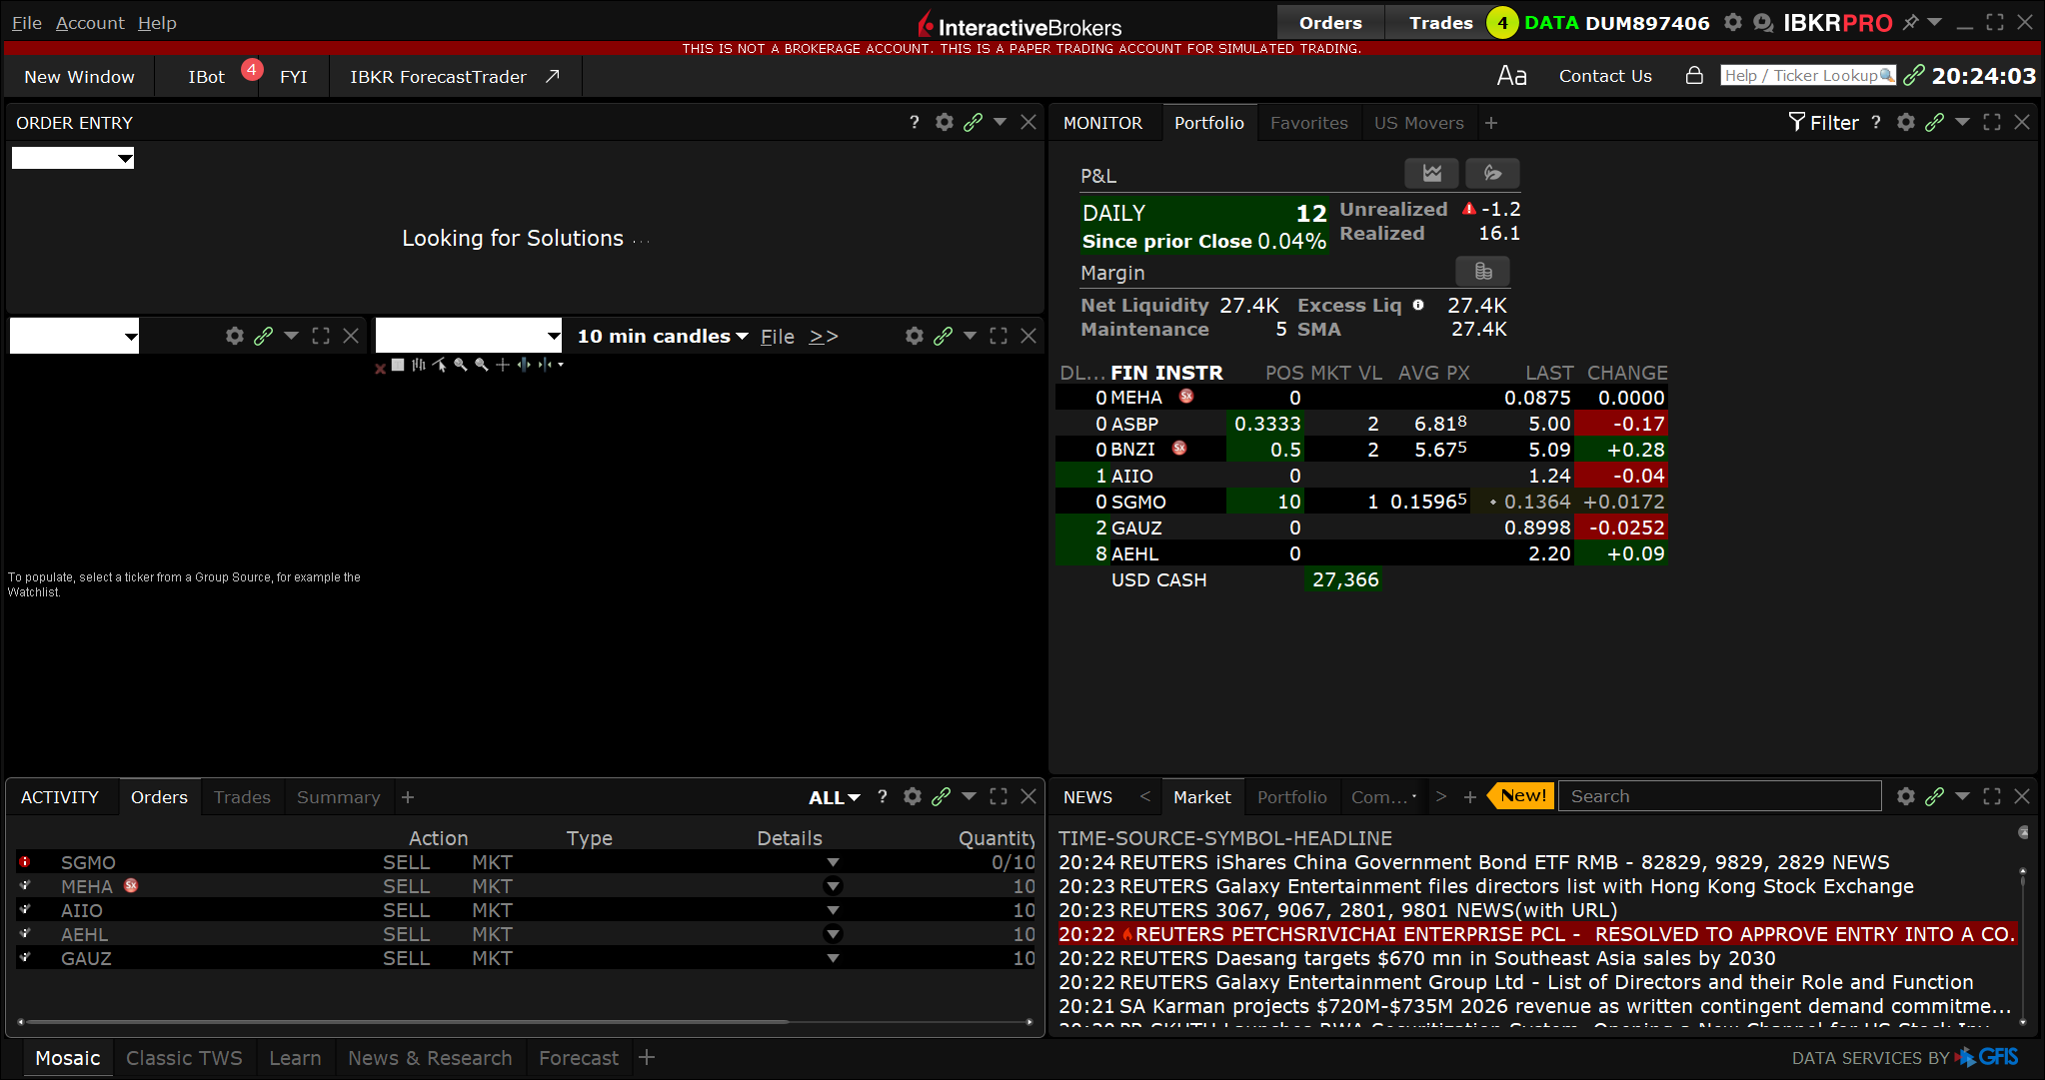Add a new layout tab next to Forecast
The width and height of the screenshot is (2045, 1080).
pyautogui.click(x=647, y=1057)
